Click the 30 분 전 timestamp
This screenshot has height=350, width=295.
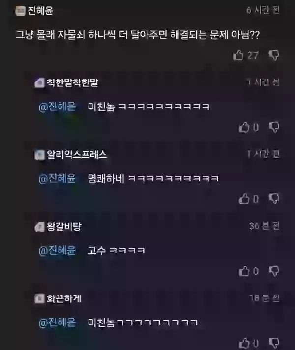tap(265, 226)
